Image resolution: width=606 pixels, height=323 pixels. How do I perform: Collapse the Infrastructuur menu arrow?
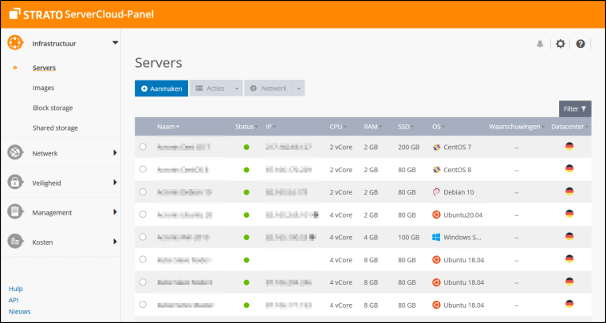[x=115, y=42]
